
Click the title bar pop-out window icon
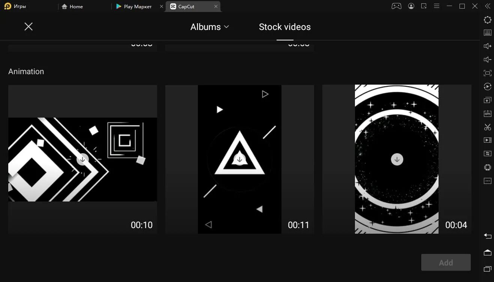424,6
